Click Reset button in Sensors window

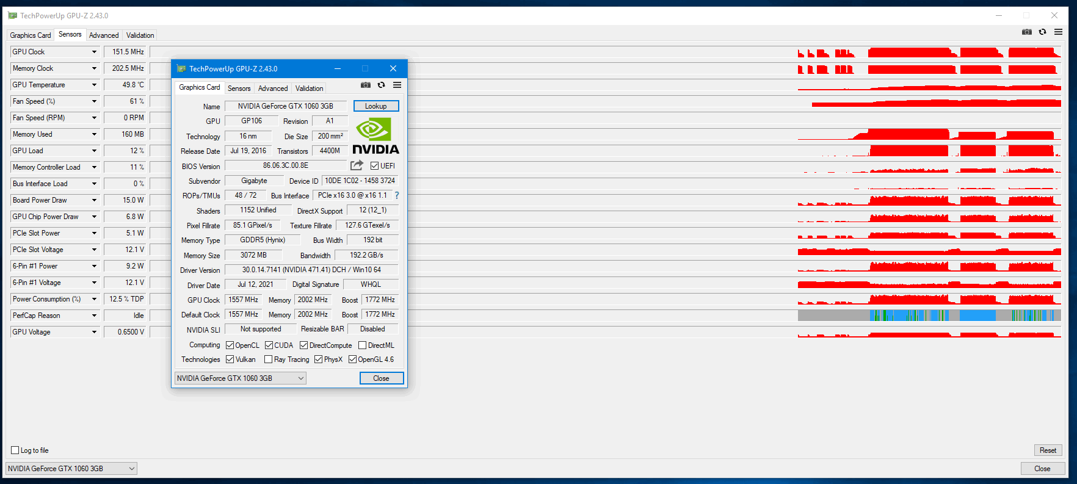(1048, 450)
